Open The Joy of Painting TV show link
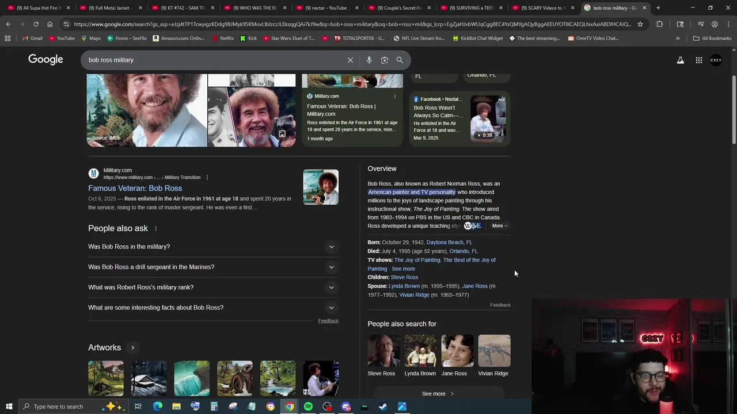This screenshot has height=414, width=737. click(417, 260)
